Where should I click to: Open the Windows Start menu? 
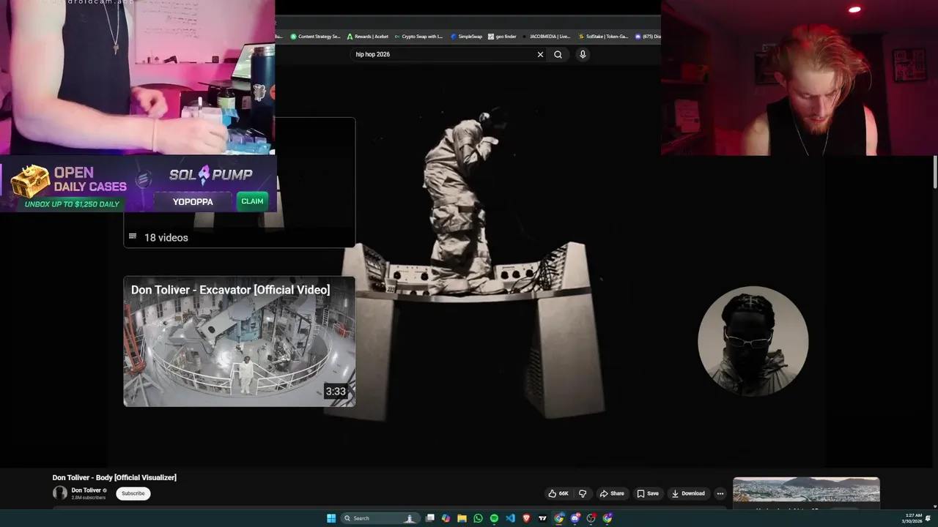(x=331, y=518)
